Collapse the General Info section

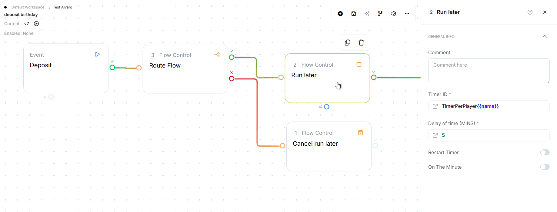tap(545, 37)
